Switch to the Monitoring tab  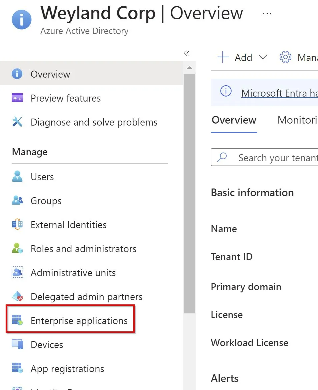[x=298, y=120]
